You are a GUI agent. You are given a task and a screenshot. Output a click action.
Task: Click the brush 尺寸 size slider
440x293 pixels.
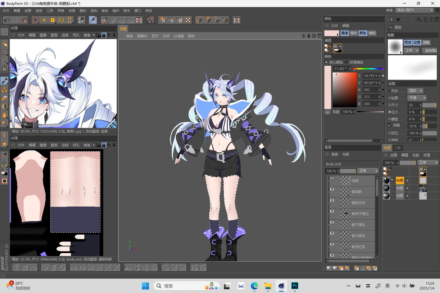coord(430,105)
